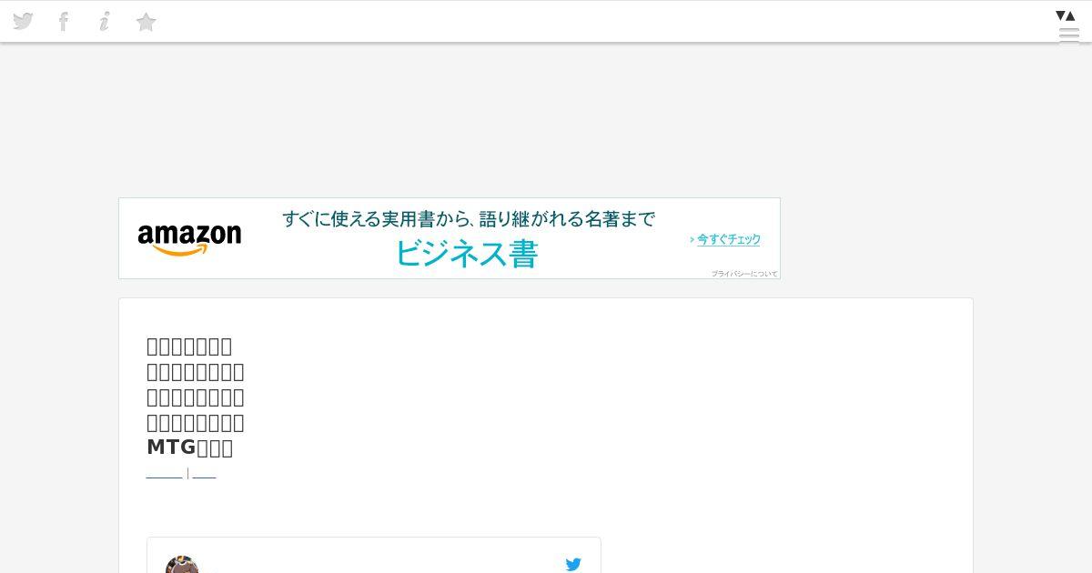
Task: Open プライバシーについて in the ad corner
Action: tap(744, 273)
